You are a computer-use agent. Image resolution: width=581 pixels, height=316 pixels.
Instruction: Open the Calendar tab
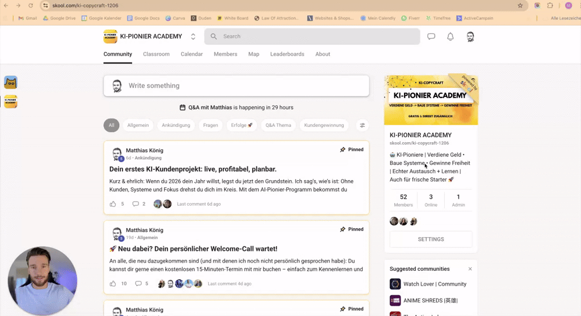click(192, 54)
